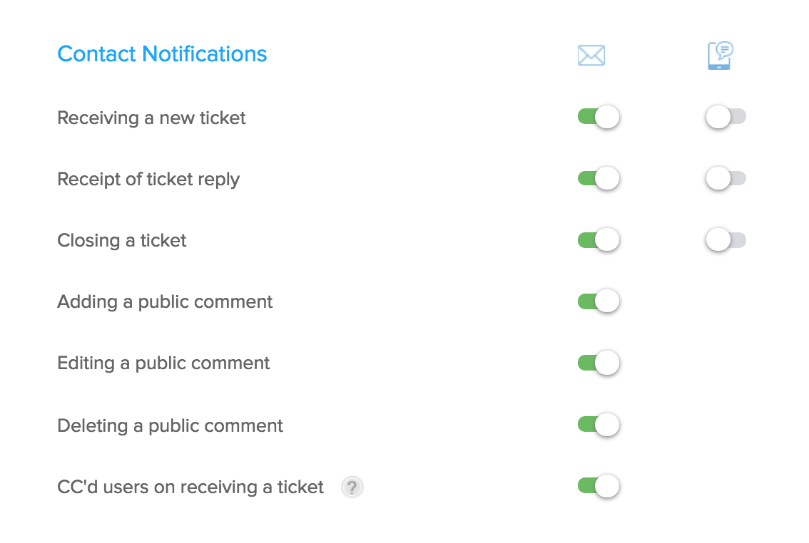Viewport: 809px width, 543px height.
Task: Click the help icon beside CC'd users
Action: pos(352,487)
